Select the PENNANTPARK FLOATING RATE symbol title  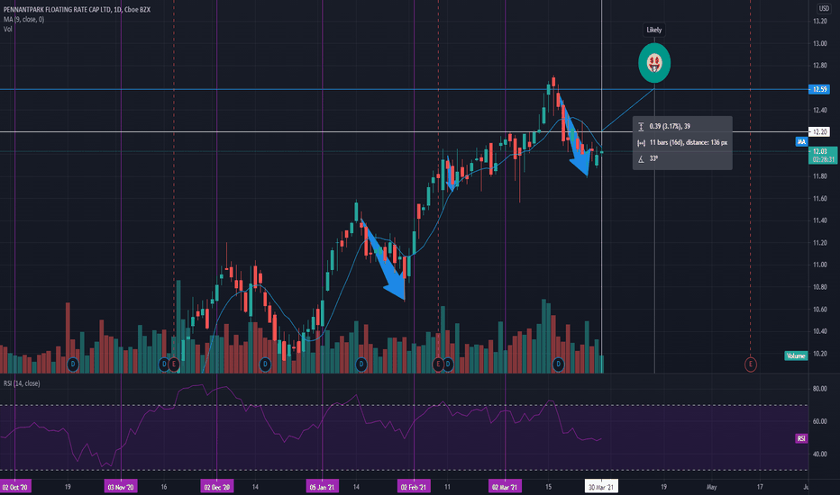click(x=78, y=10)
